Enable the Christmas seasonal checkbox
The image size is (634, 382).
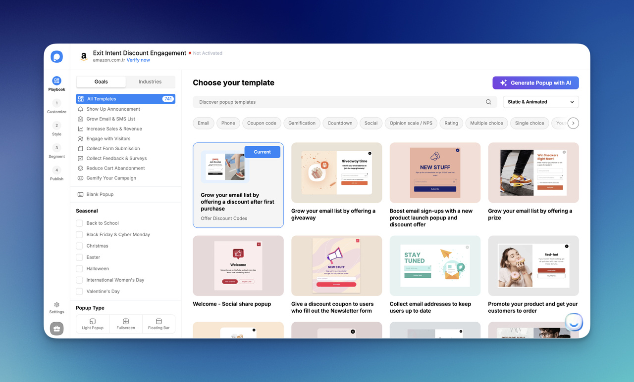point(78,246)
